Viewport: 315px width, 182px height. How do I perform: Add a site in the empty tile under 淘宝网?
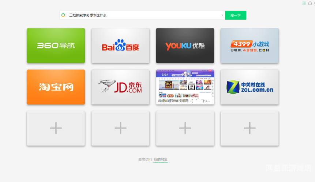click(56, 128)
